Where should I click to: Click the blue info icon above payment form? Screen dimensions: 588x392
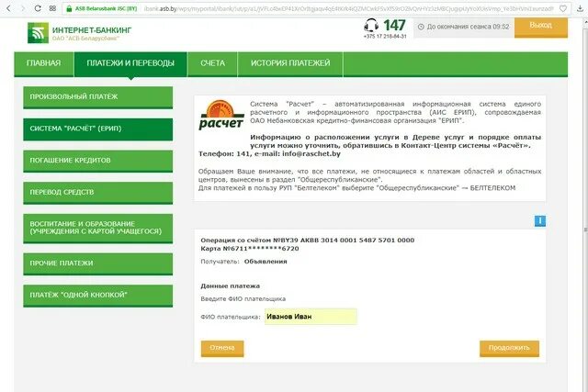pyautogui.click(x=540, y=220)
